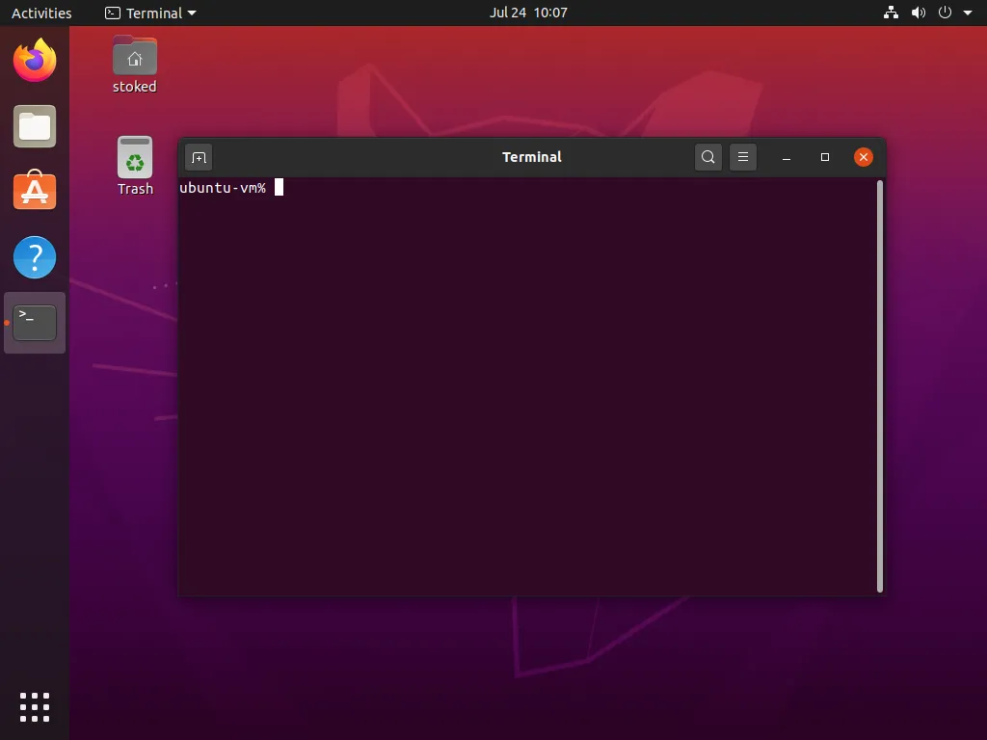Expand the Terminal app menu
Screen dimensions: 987x740
pos(150,13)
